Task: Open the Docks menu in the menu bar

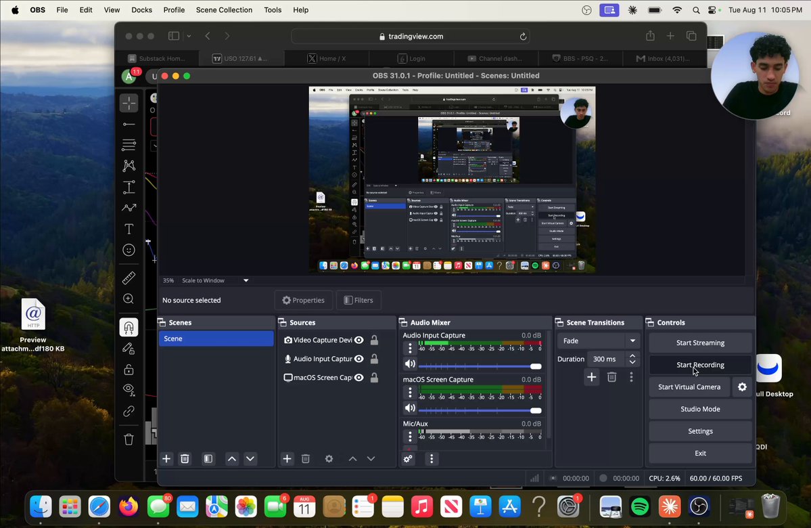Action: pyautogui.click(x=142, y=10)
